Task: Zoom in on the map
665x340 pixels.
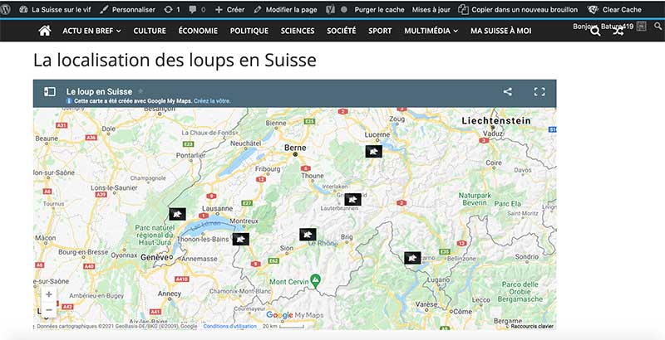Action: 49,294
